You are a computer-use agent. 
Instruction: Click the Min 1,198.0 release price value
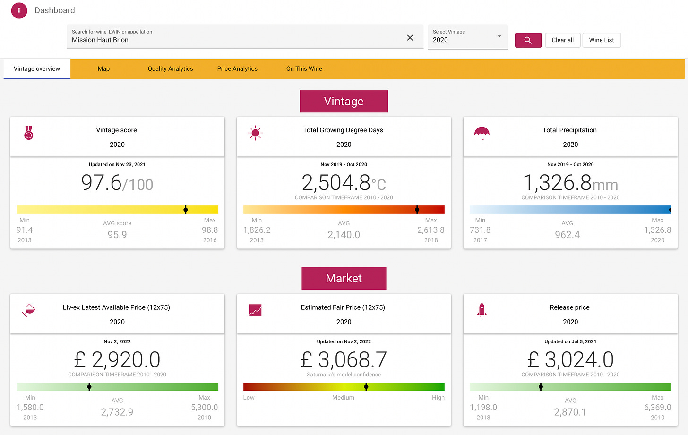tap(483, 407)
